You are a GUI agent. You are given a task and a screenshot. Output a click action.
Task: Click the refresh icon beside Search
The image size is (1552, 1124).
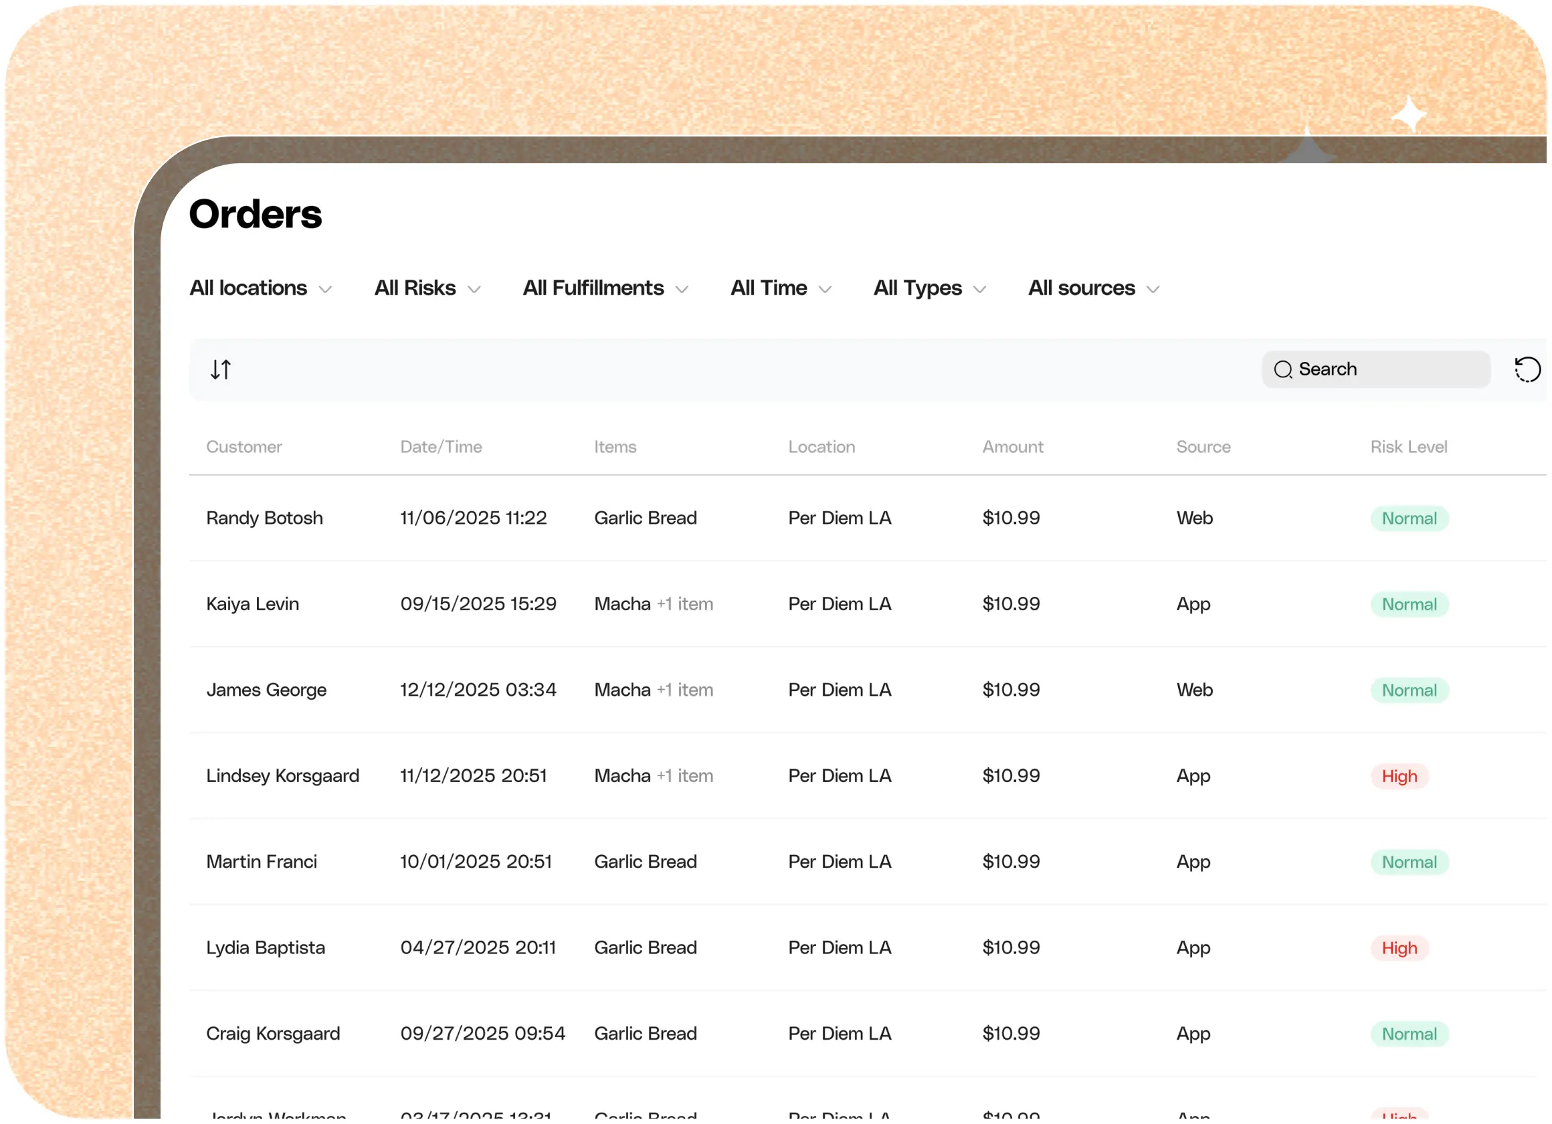pos(1527,369)
